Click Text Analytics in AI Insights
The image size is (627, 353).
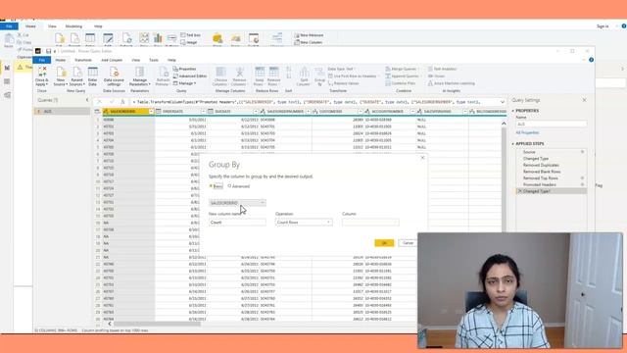442,69
